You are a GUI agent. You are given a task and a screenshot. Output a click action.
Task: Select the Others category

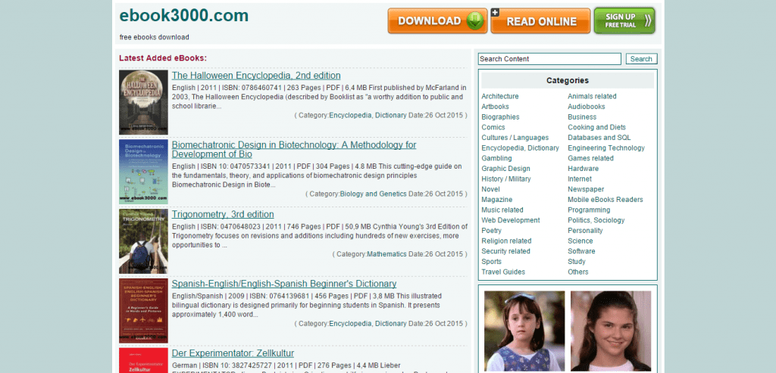click(x=578, y=272)
